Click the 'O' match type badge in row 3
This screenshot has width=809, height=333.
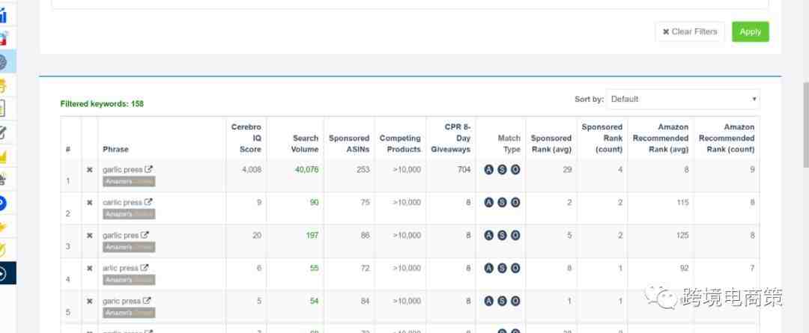(x=515, y=235)
